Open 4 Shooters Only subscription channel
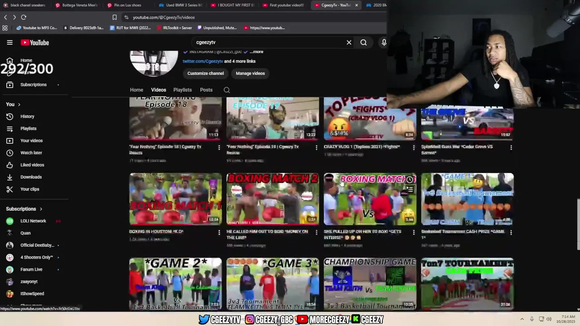 click(36, 257)
